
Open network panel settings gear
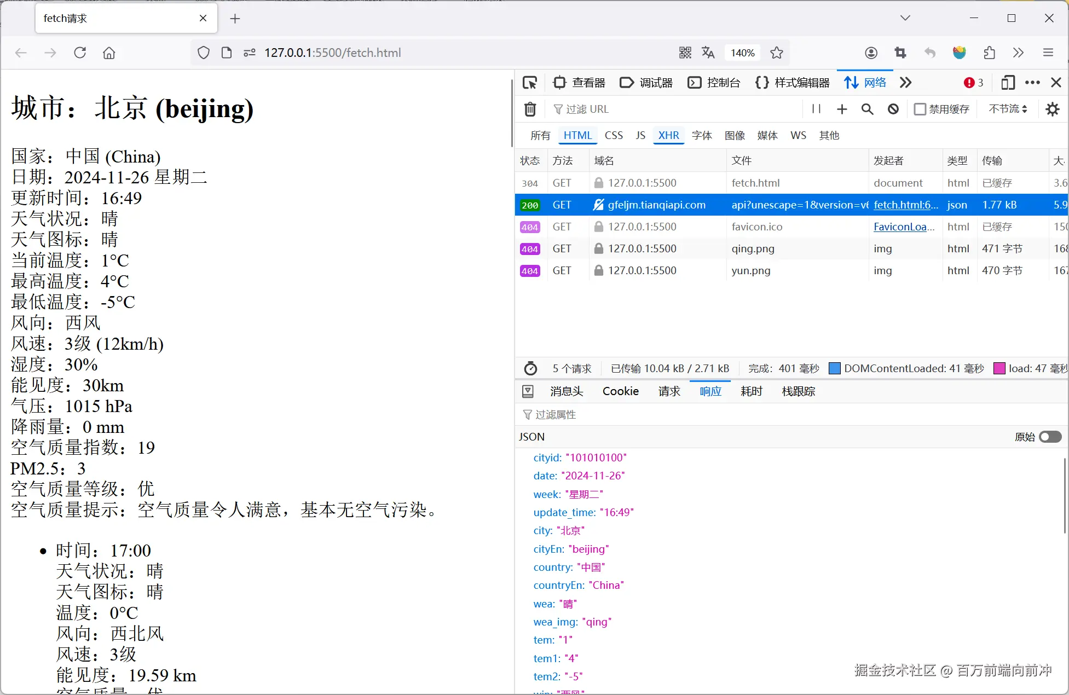(1052, 109)
